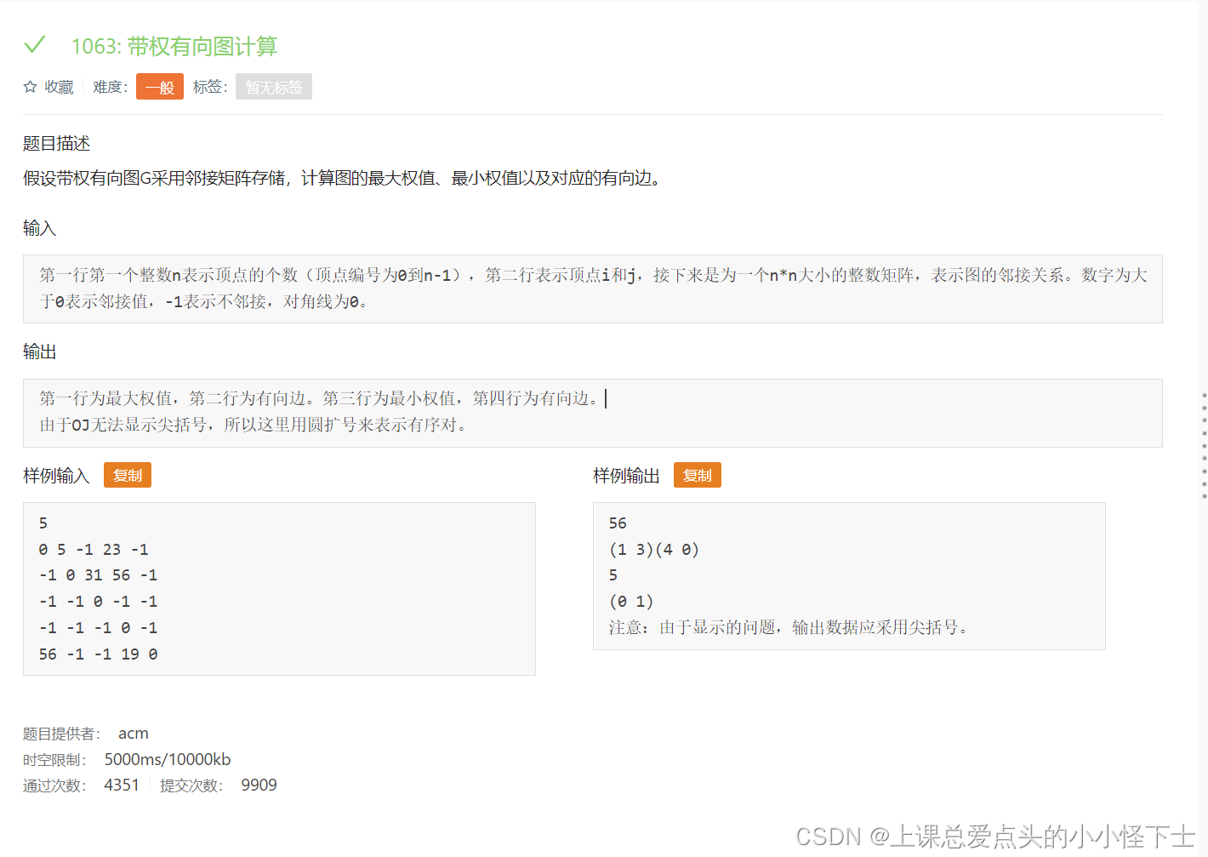This screenshot has width=1208, height=857.
Task: Click the pass count 4351
Action: point(122,785)
